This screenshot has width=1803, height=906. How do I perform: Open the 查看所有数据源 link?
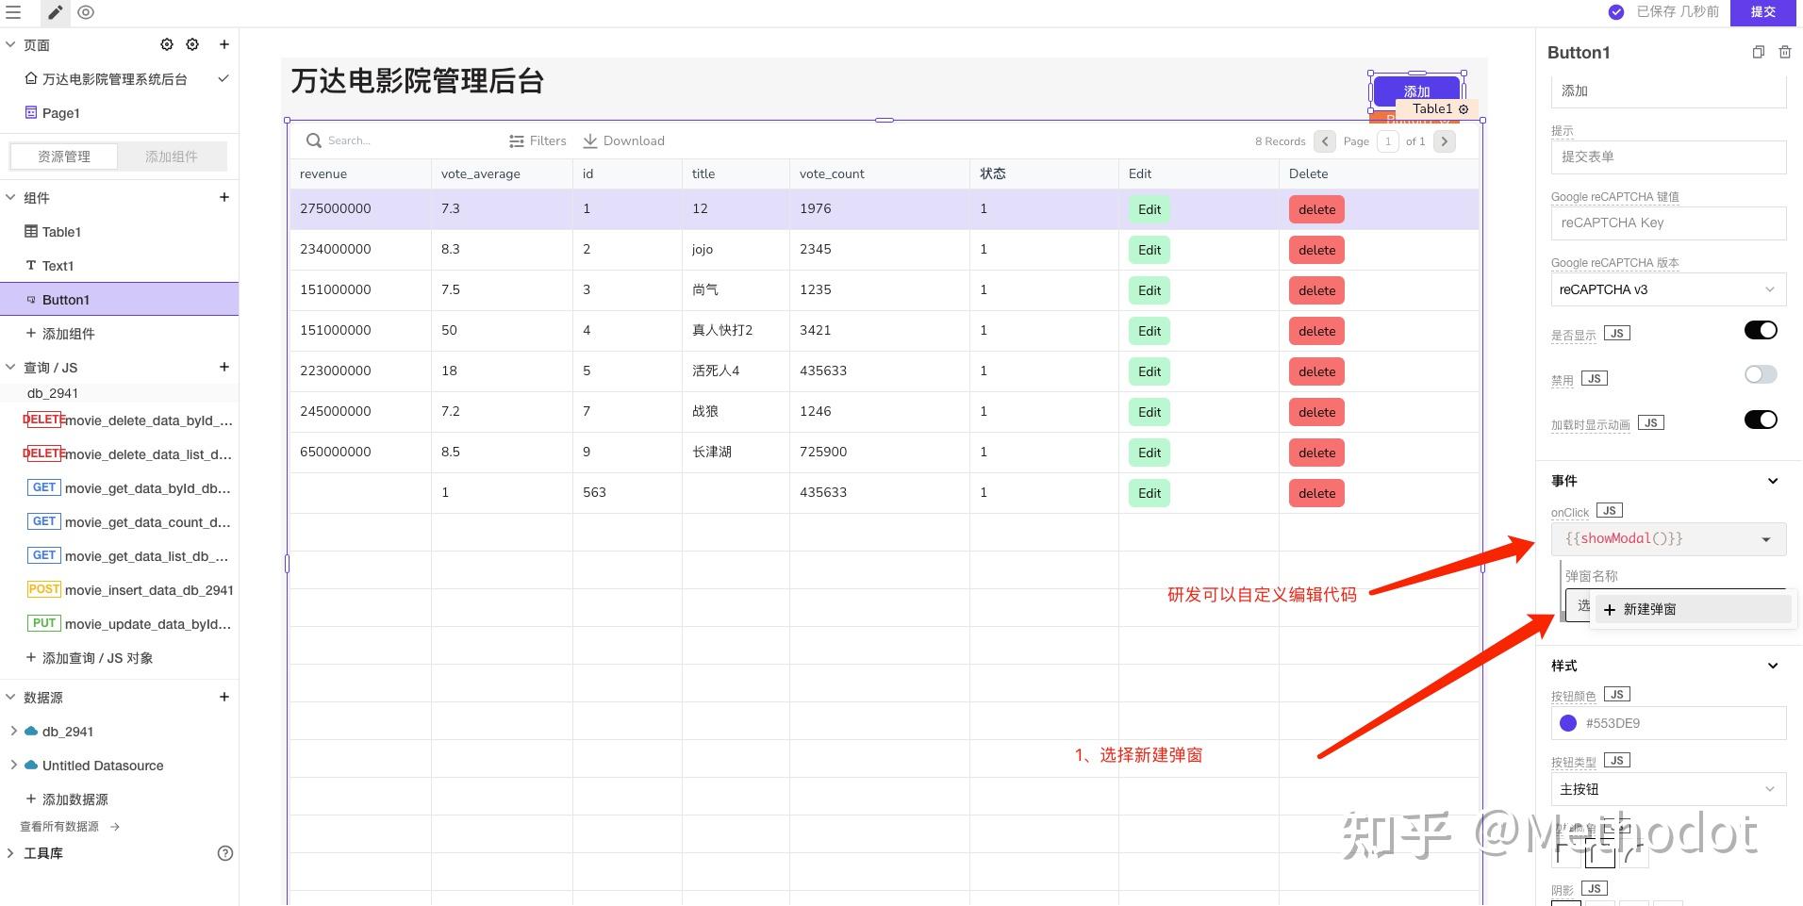click(70, 827)
